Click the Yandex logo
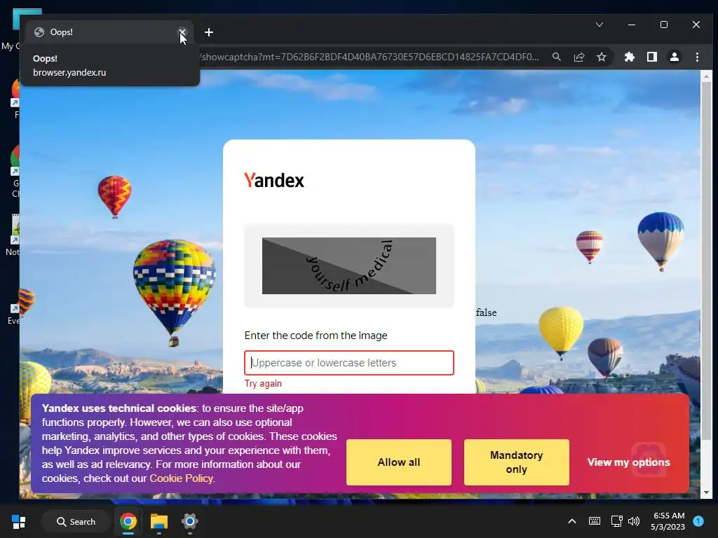 click(274, 180)
